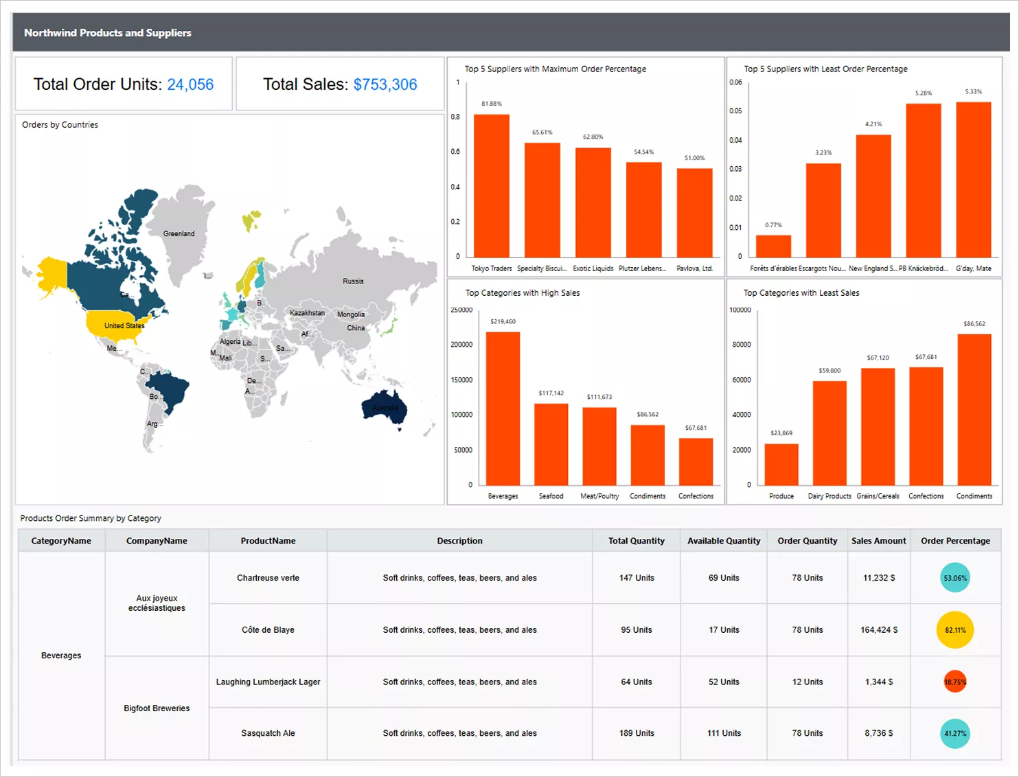The image size is (1019, 777).
Task: Select the Beverages bar in high sales chart
Action: tap(503, 408)
